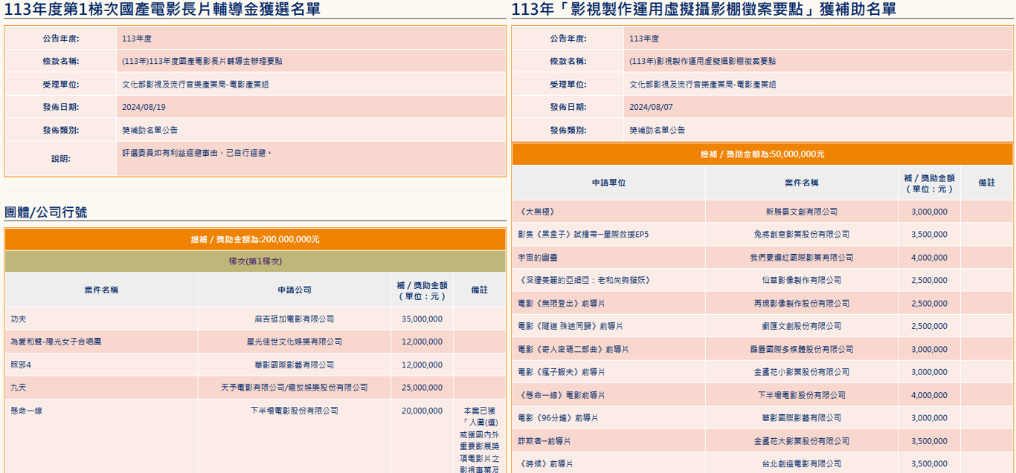Select the value (113年)113年度國產電影長片輔導金辦理要點
Image resolution: width=1016 pixels, height=473 pixels.
click(202, 62)
